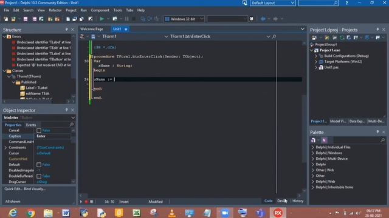This screenshot has width=389, height=218.
Task: Open the Tools menu
Action: click(x=117, y=10)
